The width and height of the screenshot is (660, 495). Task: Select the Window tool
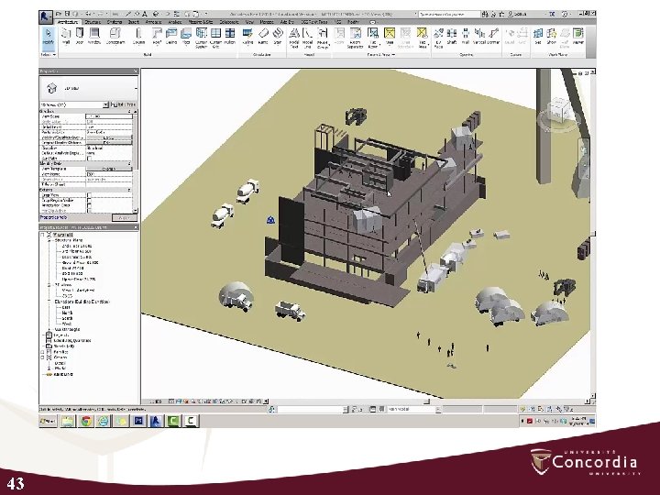click(x=93, y=36)
